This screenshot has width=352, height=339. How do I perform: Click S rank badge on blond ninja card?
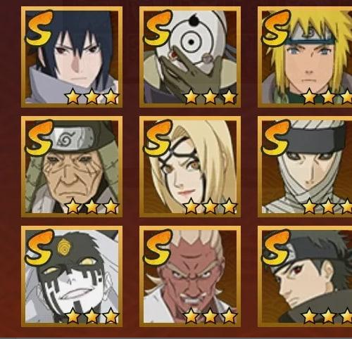[x=276, y=28]
